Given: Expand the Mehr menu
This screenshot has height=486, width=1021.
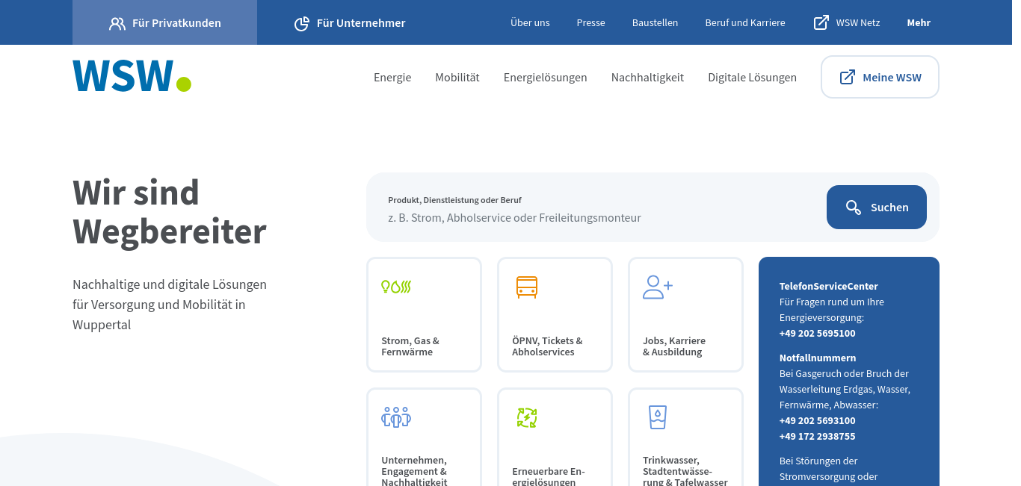Looking at the screenshot, I should pyautogui.click(x=919, y=23).
